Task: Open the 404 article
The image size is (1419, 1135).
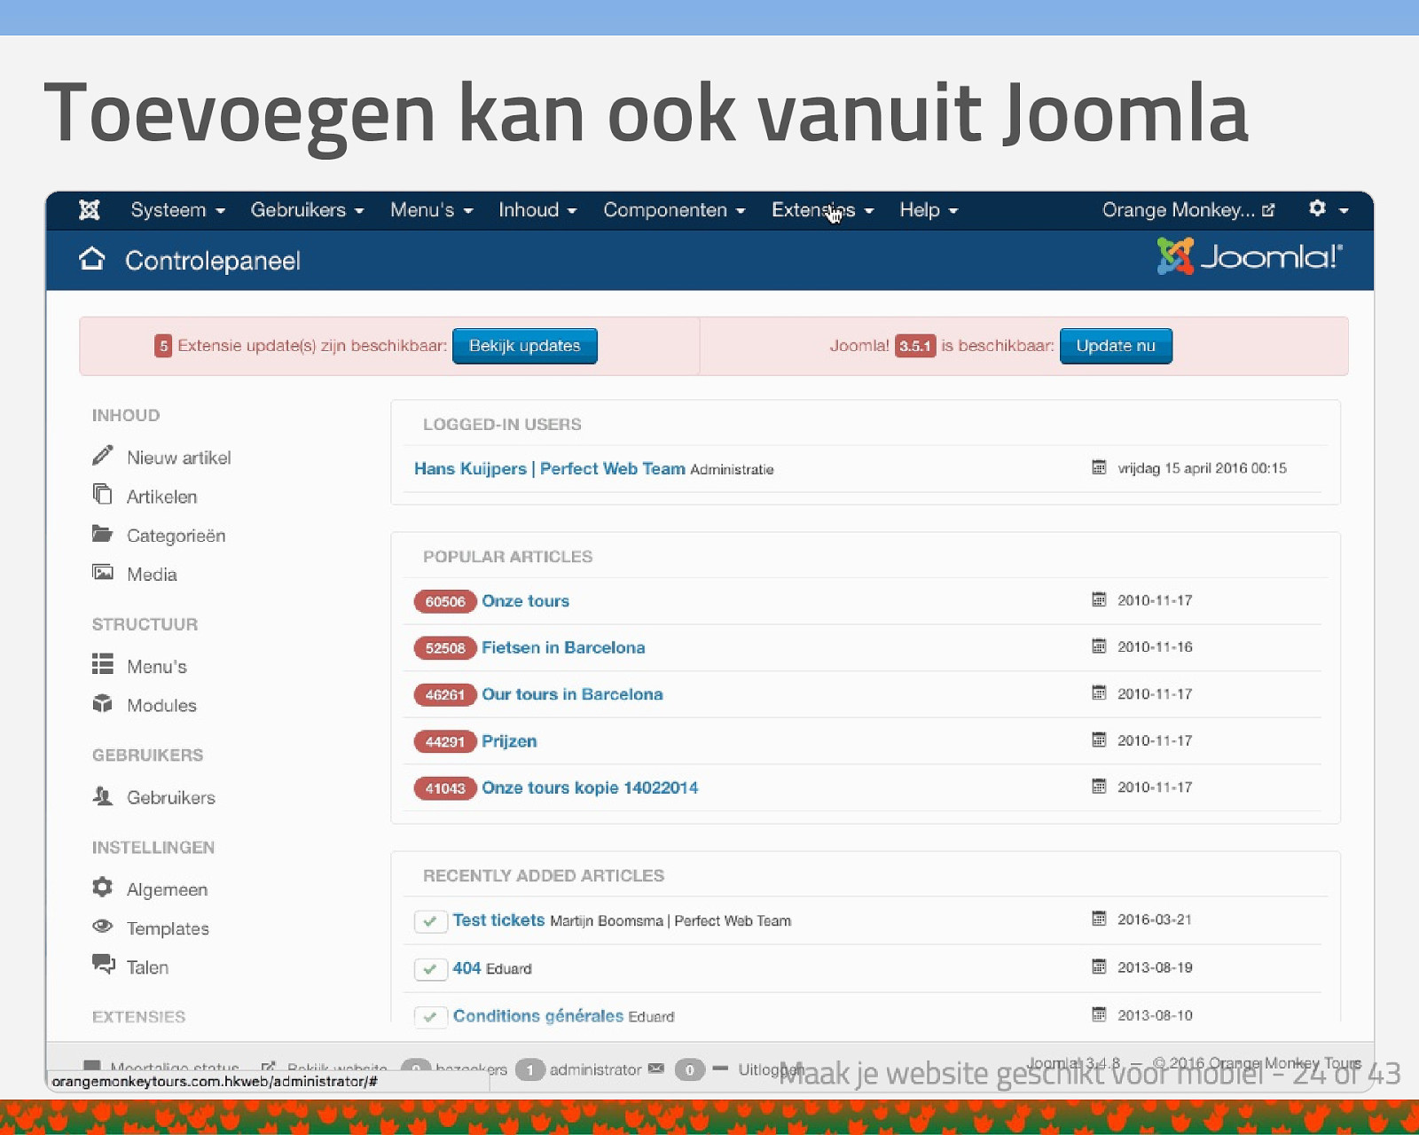Action: [466, 968]
